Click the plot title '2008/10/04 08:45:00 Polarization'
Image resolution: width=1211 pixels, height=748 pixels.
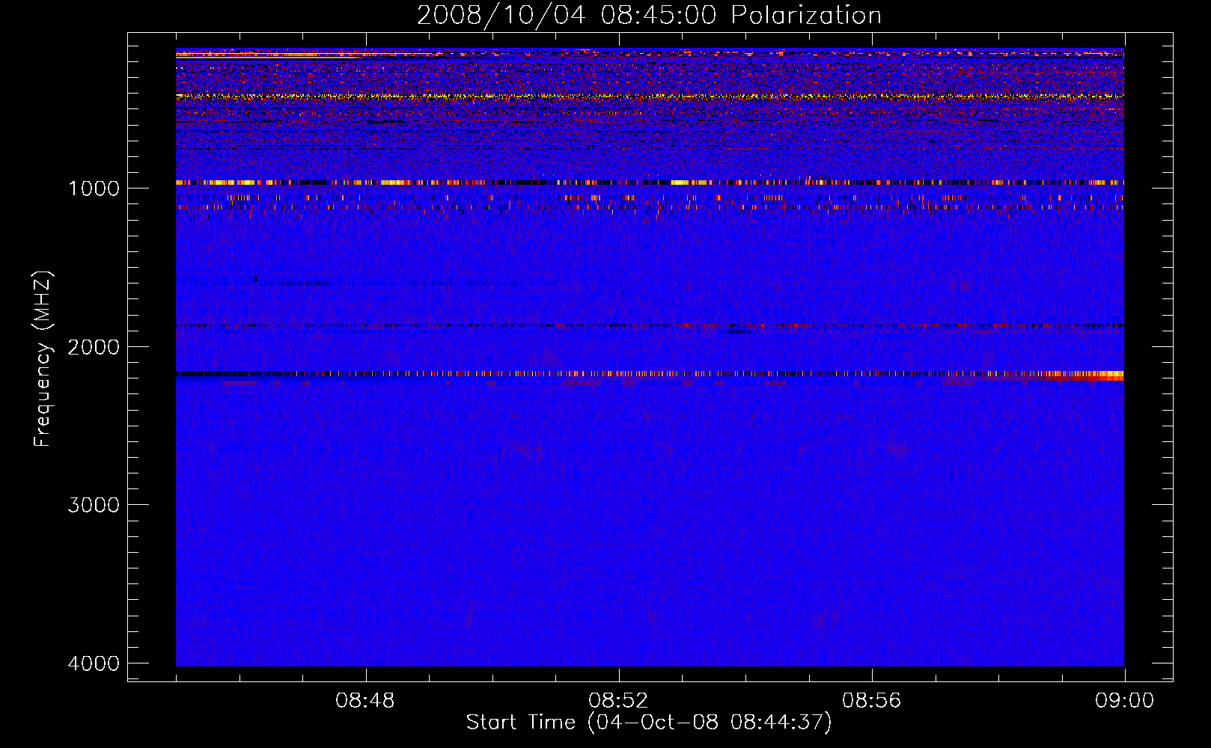[649, 16]
